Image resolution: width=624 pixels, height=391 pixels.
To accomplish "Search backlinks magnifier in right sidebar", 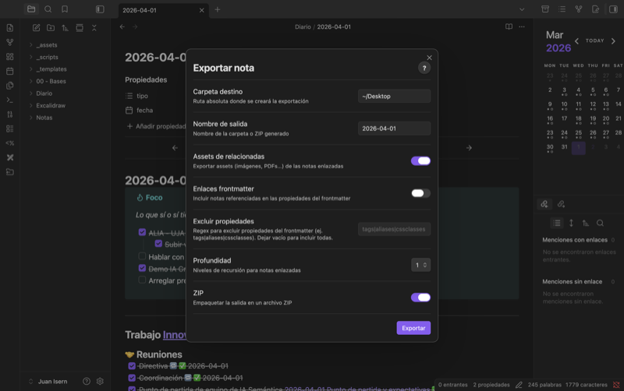I will 600,223.
